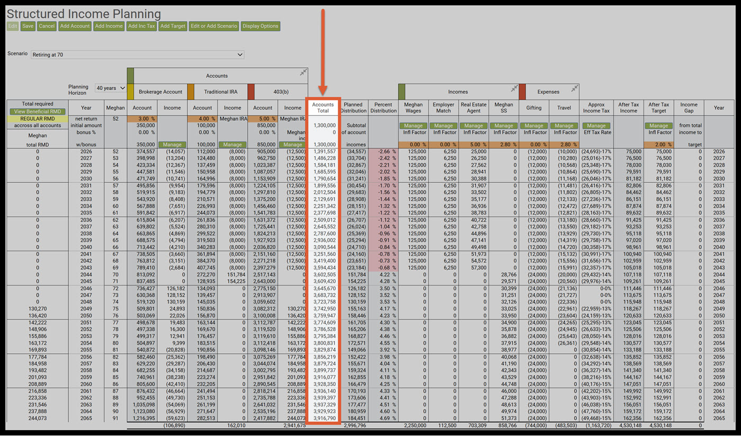Image resolution: width=741 pixels, height=436 pixels.
Task: Click the 1,391,557 Accounts Total cell for 2026
Action: (x=324, y=152)
